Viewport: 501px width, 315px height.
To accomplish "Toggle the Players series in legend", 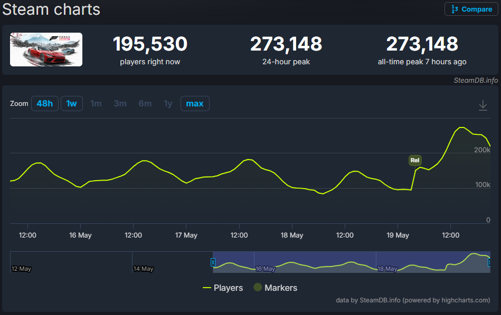I will [223, 288].
